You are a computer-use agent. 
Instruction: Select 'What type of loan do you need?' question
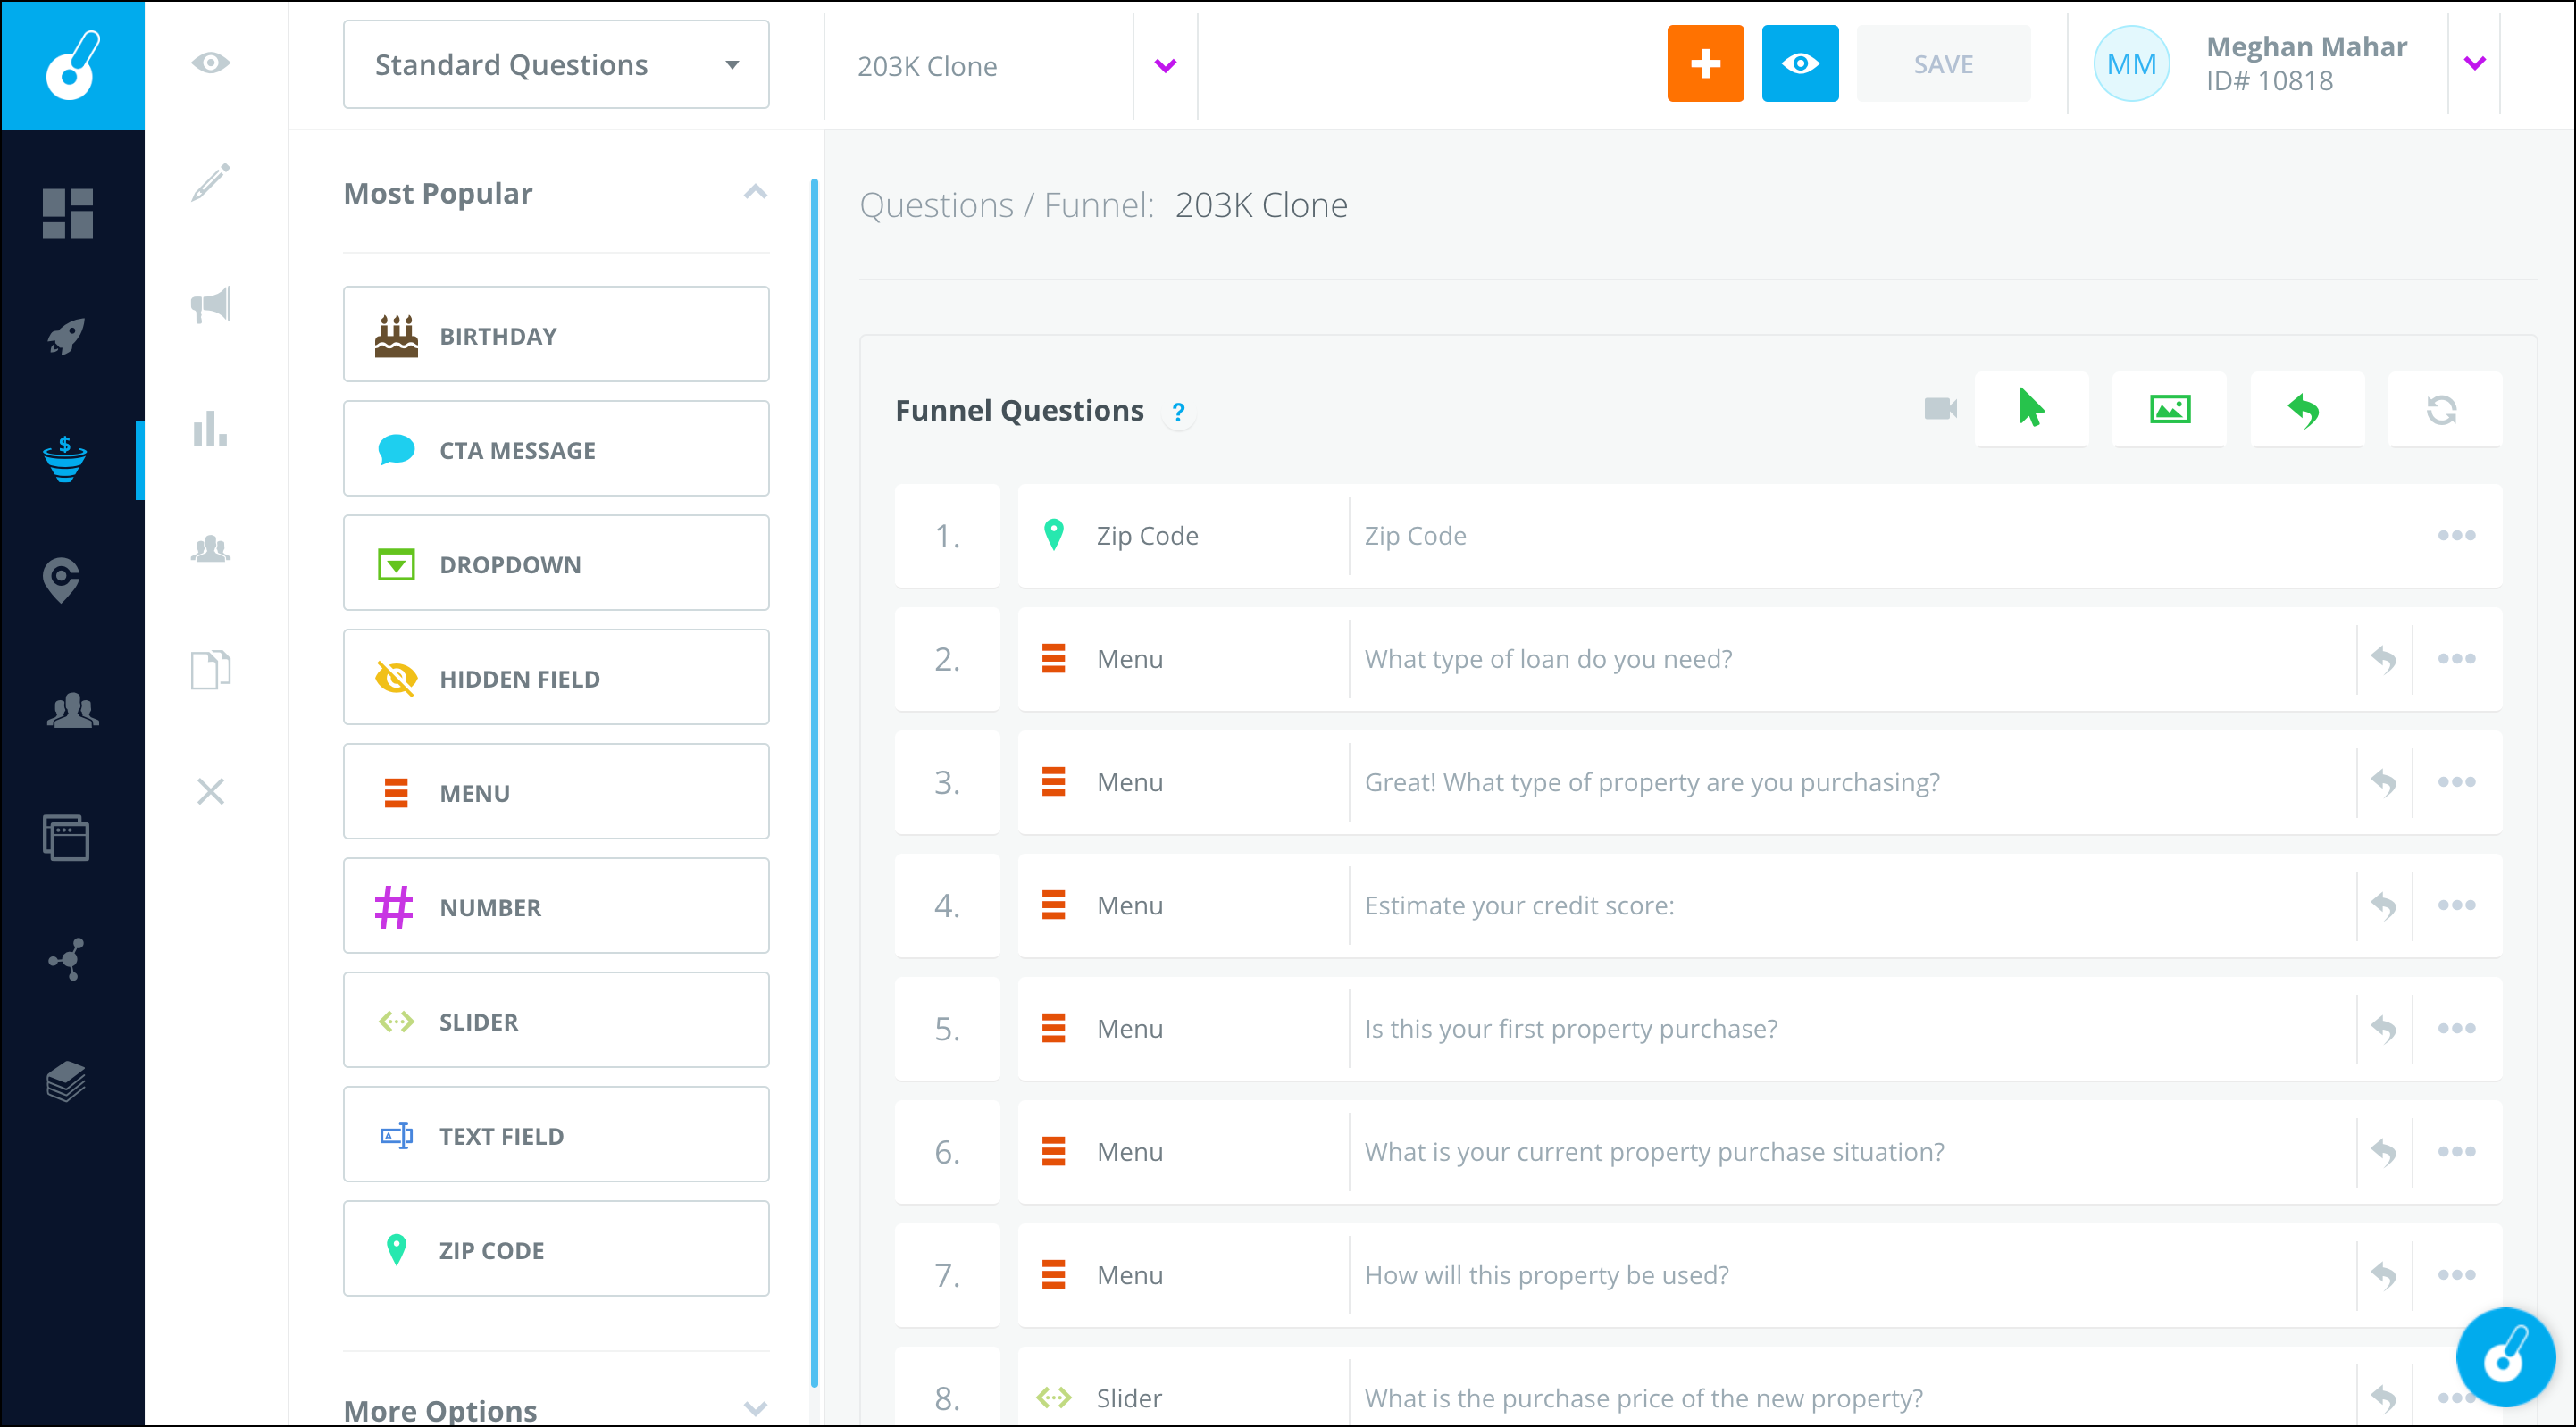[1759, 659]
